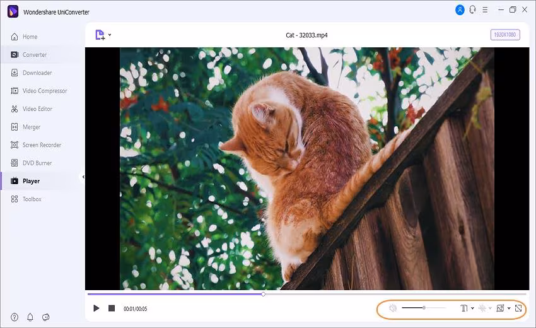Viewport: 536px width, 328px height.
Task: Click the 1920X1080 resolution badge
Action: pos(505,35)
